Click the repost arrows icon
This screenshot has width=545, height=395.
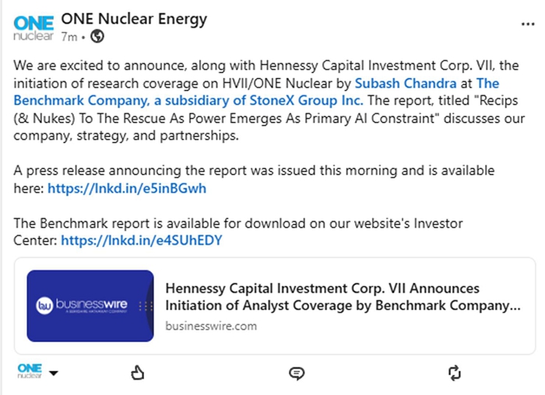click(x=455, y=373)
